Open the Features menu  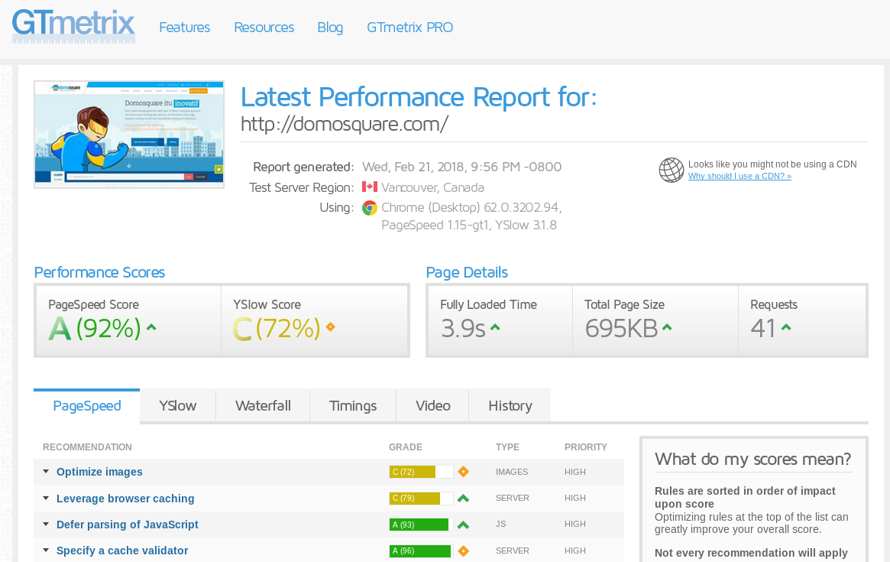click(184, 28)
